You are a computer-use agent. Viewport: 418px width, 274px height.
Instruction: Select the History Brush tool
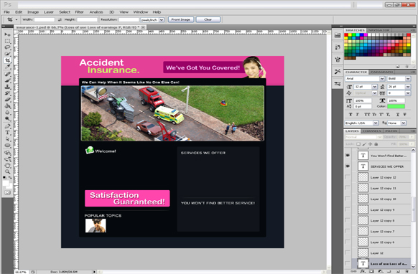[7, 93]
